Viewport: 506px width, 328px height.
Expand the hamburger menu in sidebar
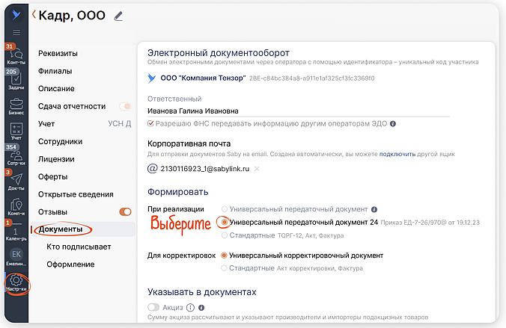(x=16, y=32)
